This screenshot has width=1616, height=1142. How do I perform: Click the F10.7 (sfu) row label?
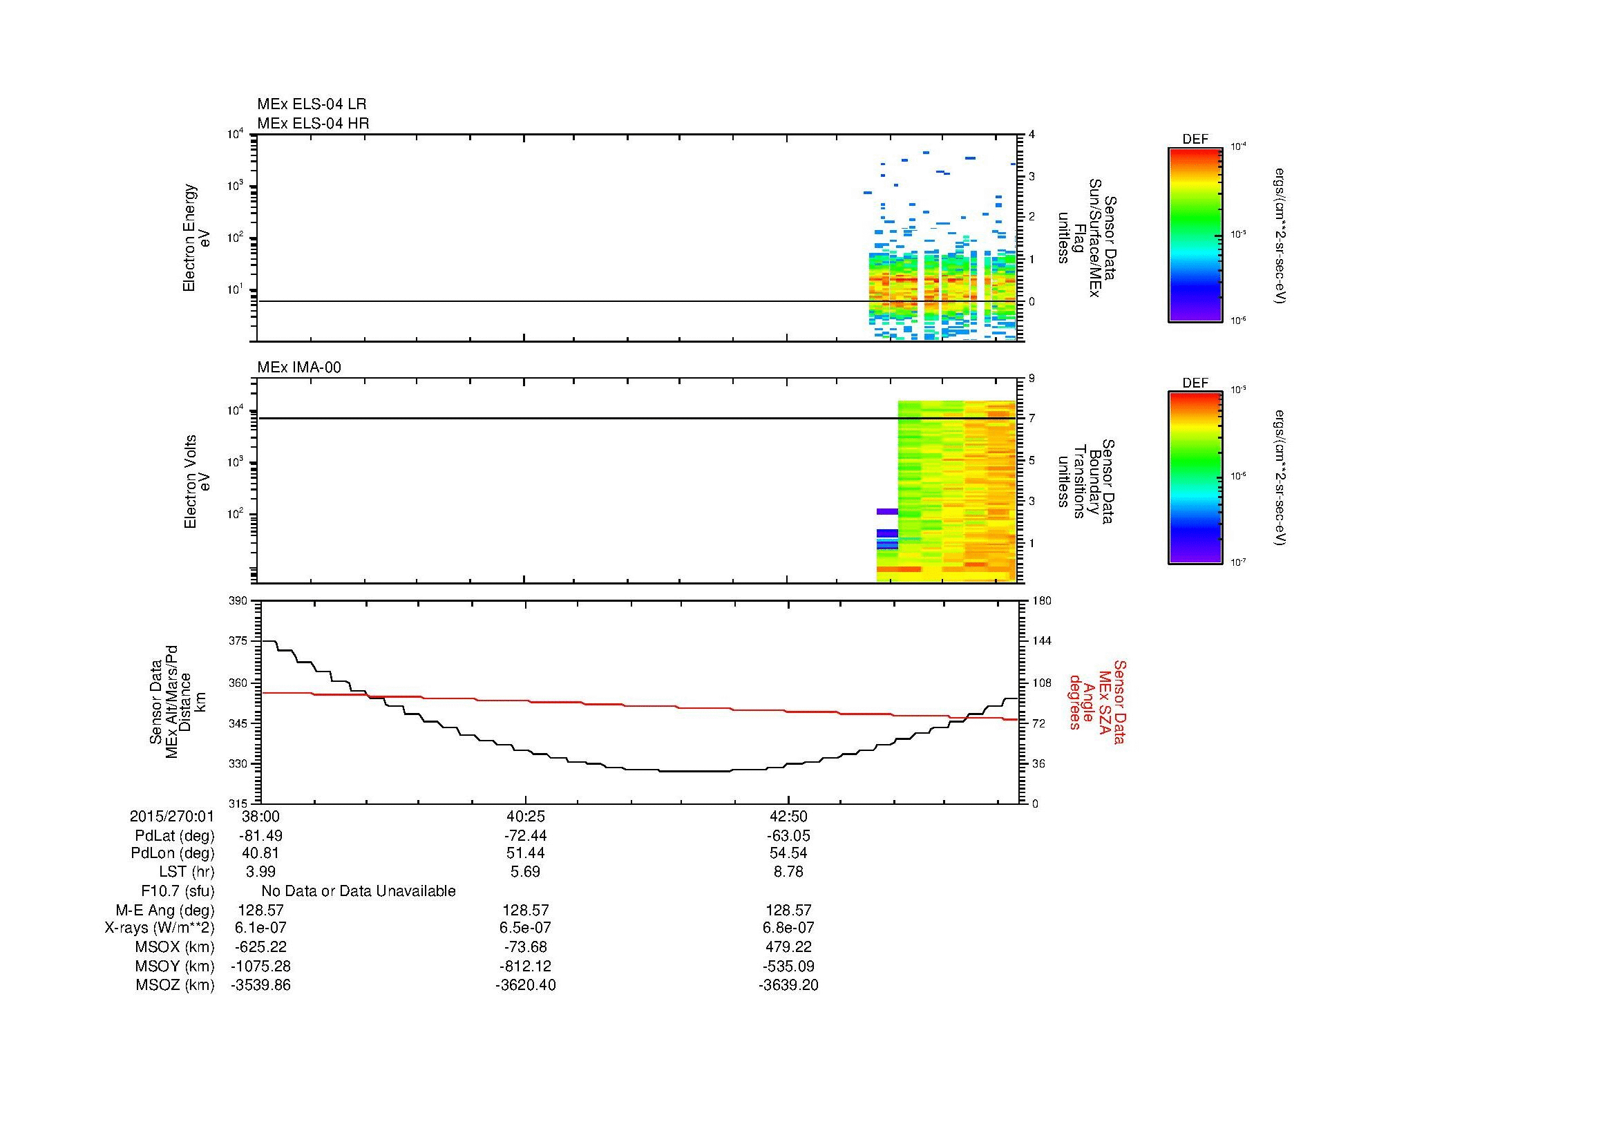pyautogui.click(x=178, y=891)
